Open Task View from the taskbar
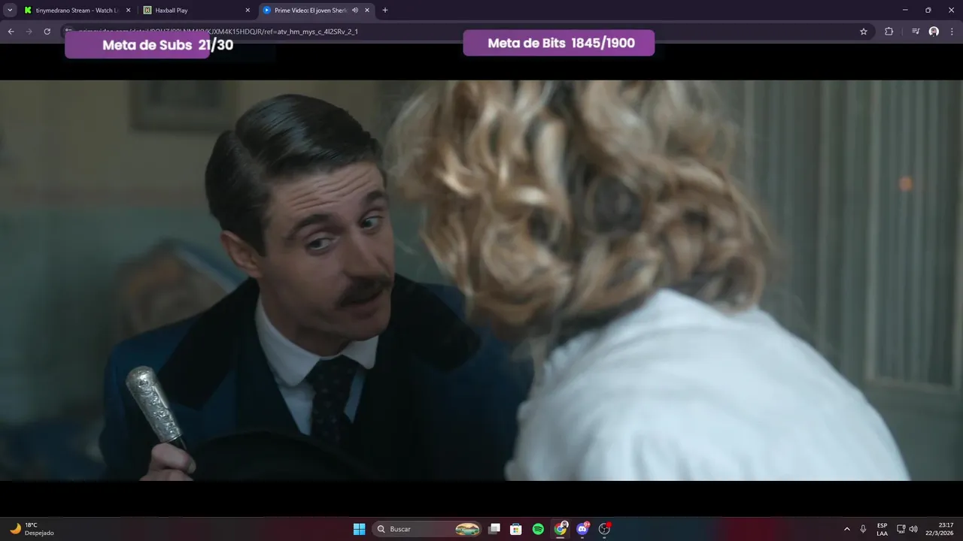The image size is (963, 541). click(x=494, y=529)
